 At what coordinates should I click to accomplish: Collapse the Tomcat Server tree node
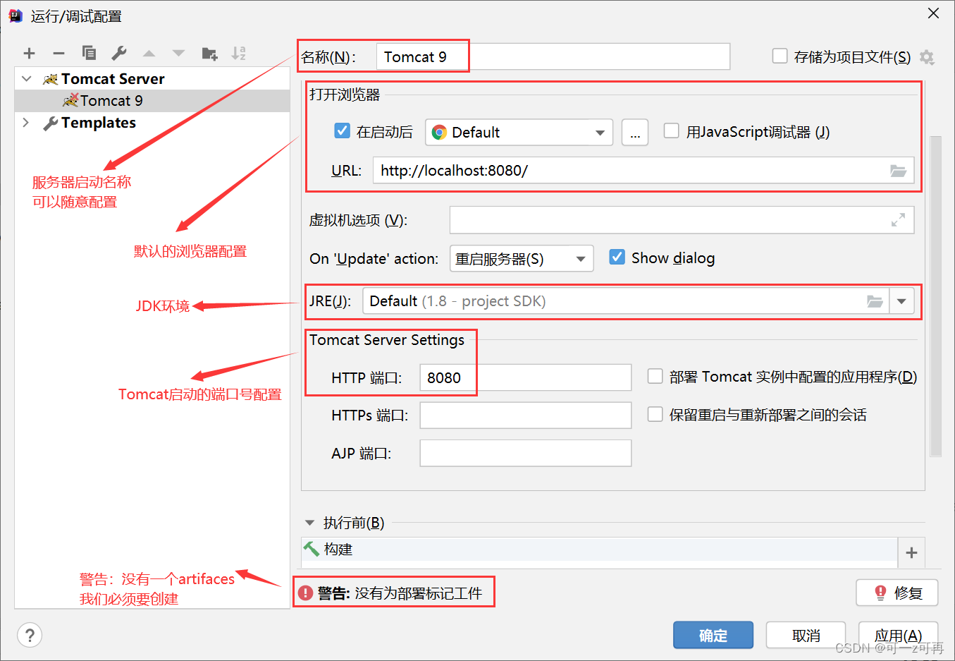click(27, 79)
